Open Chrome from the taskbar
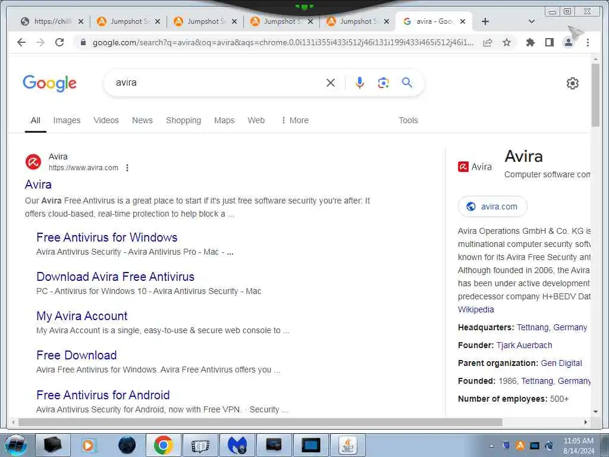609x457 pixels. [x=163, y=445]
